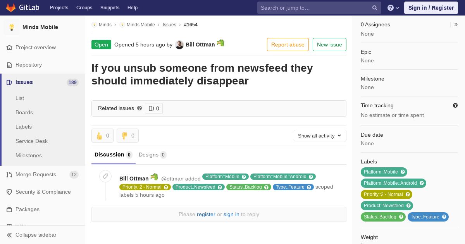Click the related issues count icon

point(151,108)
